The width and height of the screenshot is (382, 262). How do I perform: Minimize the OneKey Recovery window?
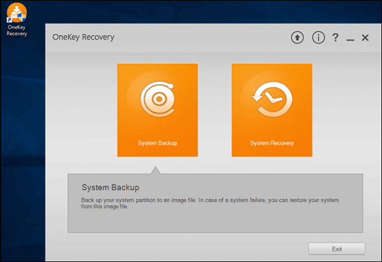(350, 39)
